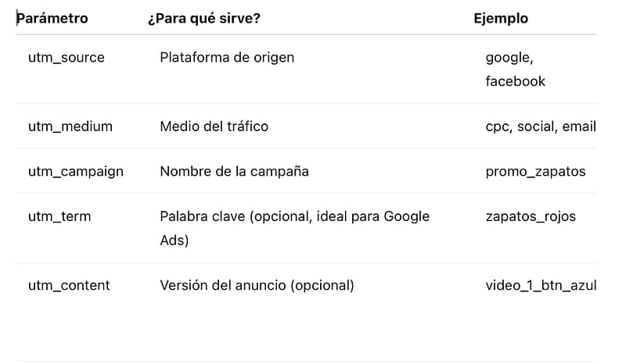Select the utm_campaign parameter cell
The image size is (626, 364).
coord(75,172)
